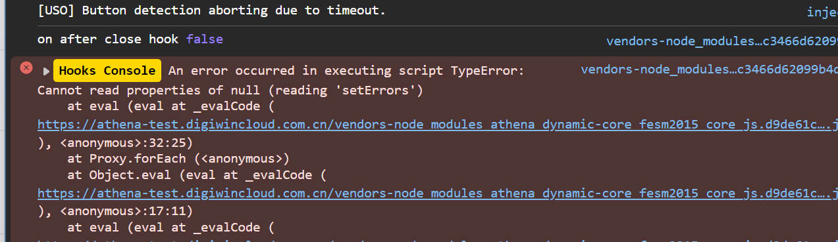Click the purple 'false' value

pyautogui.click(x=205, y=39)
